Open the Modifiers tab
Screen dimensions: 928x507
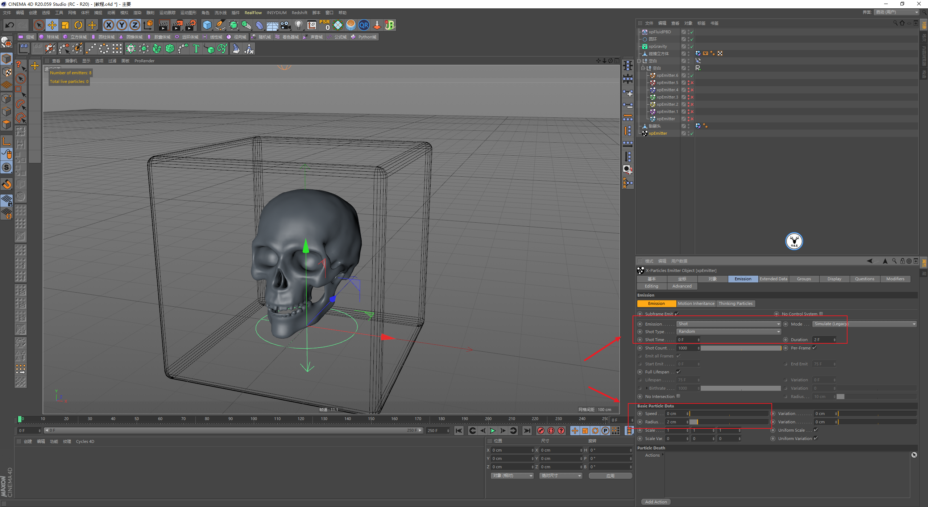click(x=895, y=279)
